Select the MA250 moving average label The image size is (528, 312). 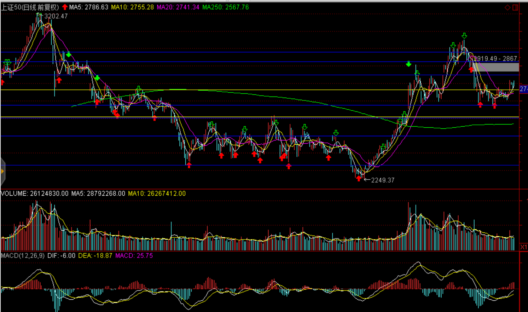pos(225,7)
